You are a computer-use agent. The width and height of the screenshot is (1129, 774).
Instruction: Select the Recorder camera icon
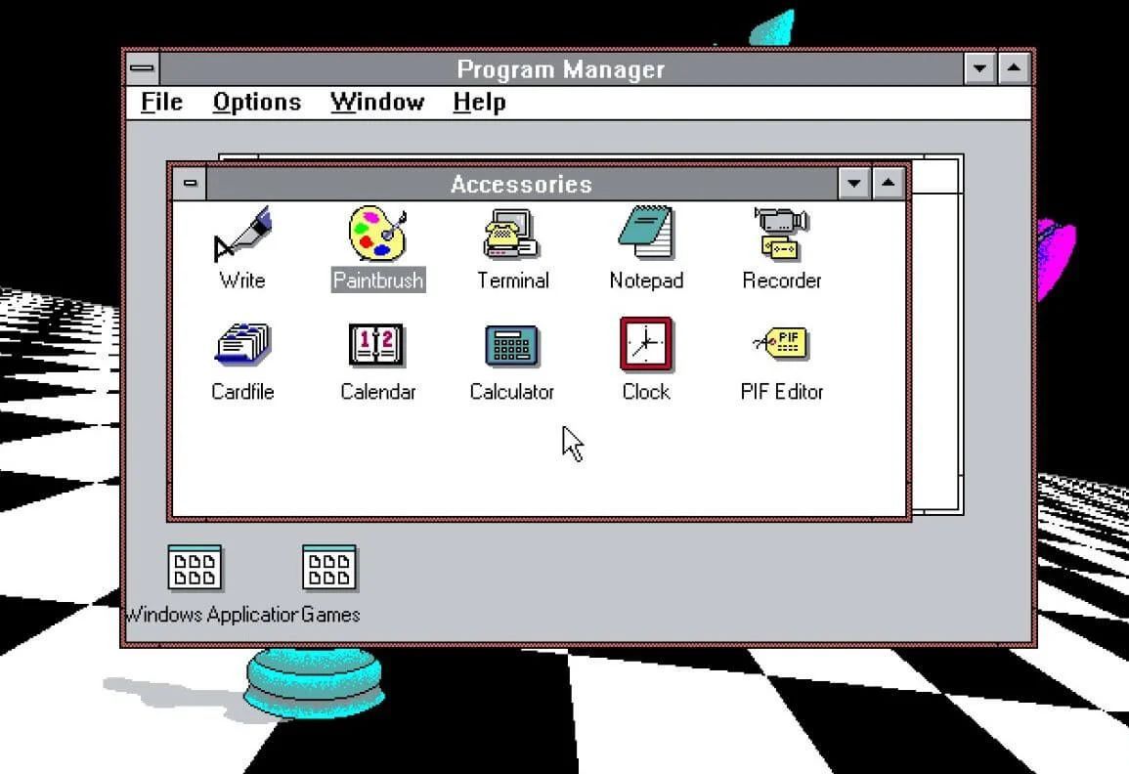(x=781, y=235)
